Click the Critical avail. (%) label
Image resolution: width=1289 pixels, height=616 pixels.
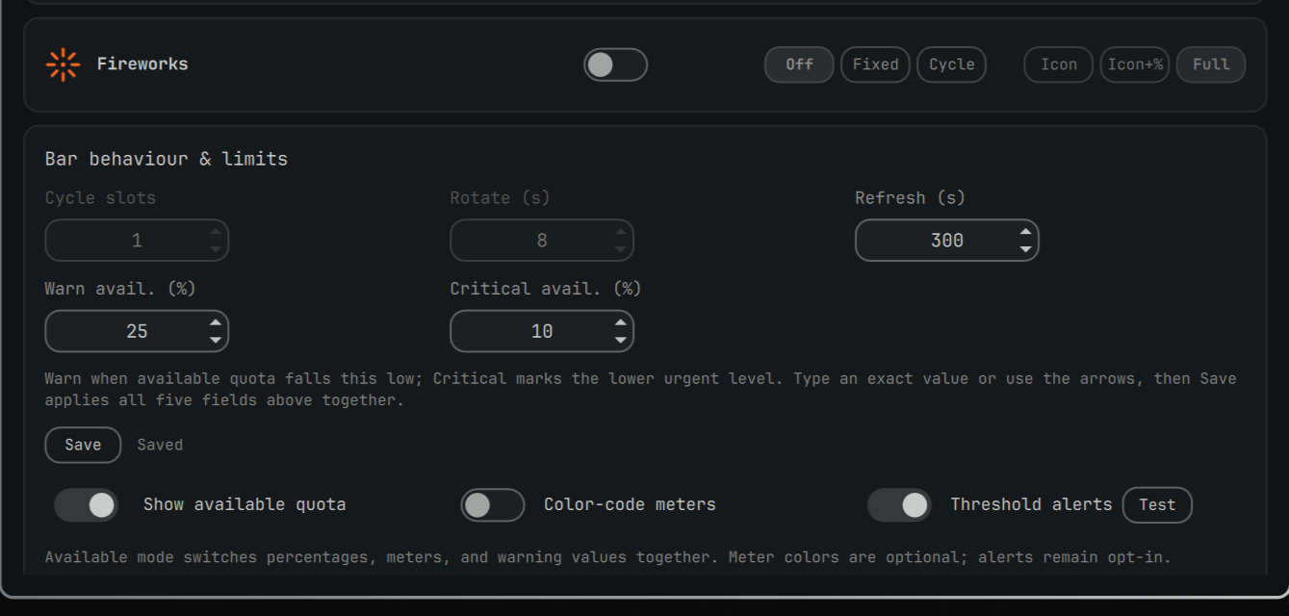[x=546, y=289]
